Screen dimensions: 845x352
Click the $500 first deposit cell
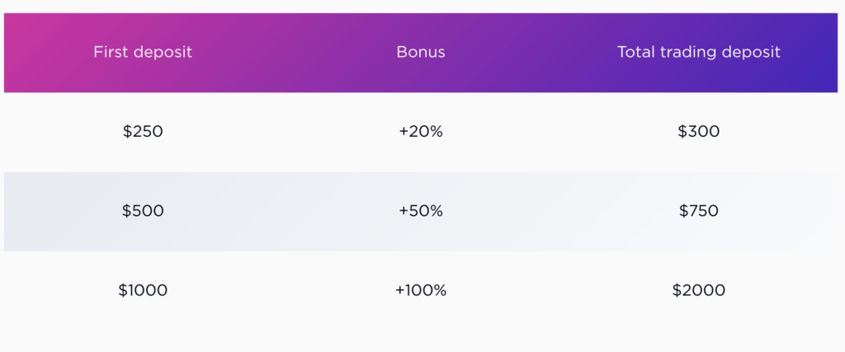click(x=143, y=211)
